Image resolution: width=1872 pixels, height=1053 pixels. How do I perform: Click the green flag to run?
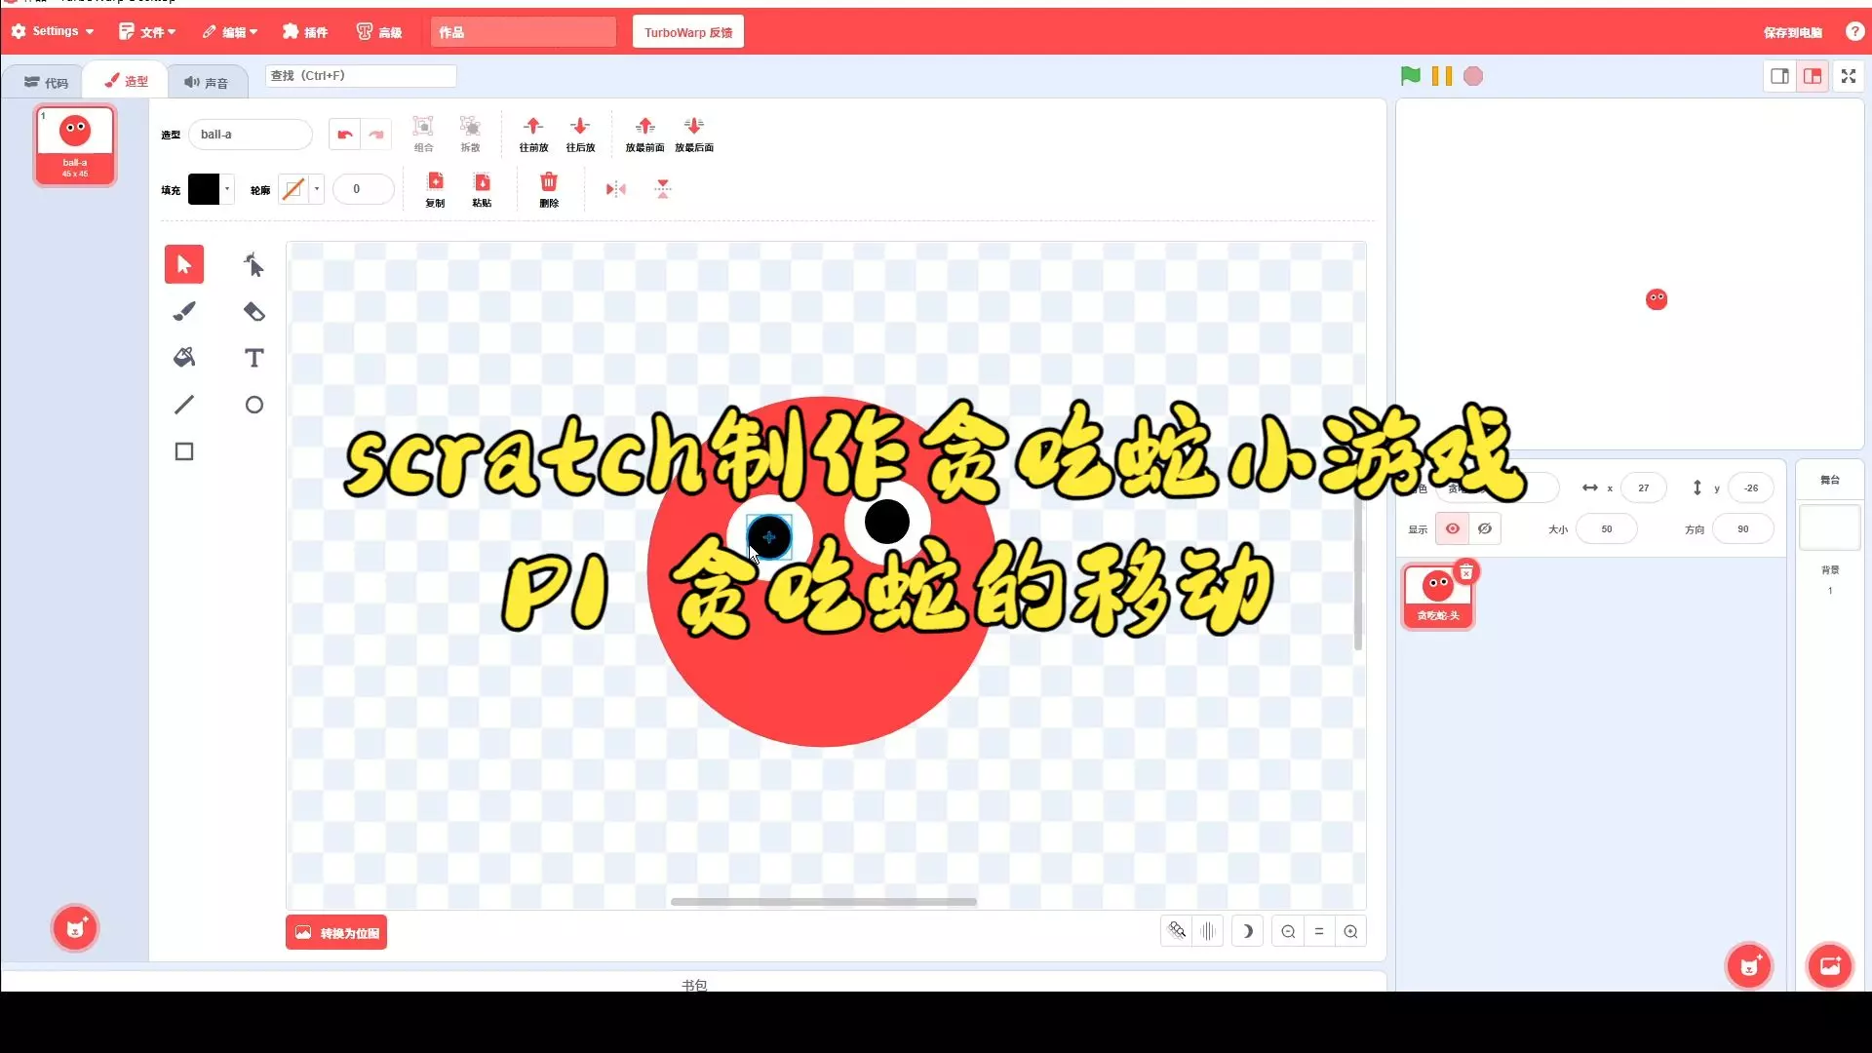pyautogui.click(x=1410, y=76)
